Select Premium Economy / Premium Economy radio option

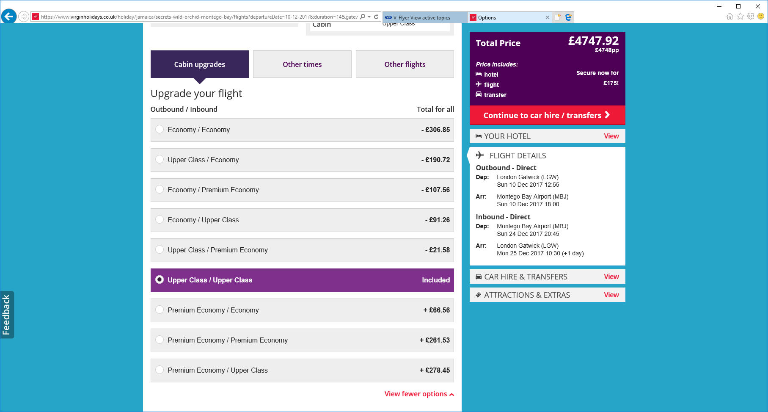pos(160,340)
